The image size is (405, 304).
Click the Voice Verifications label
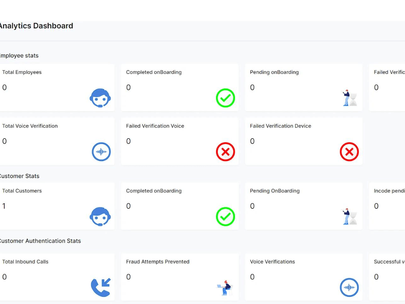(x=272, y=261)
